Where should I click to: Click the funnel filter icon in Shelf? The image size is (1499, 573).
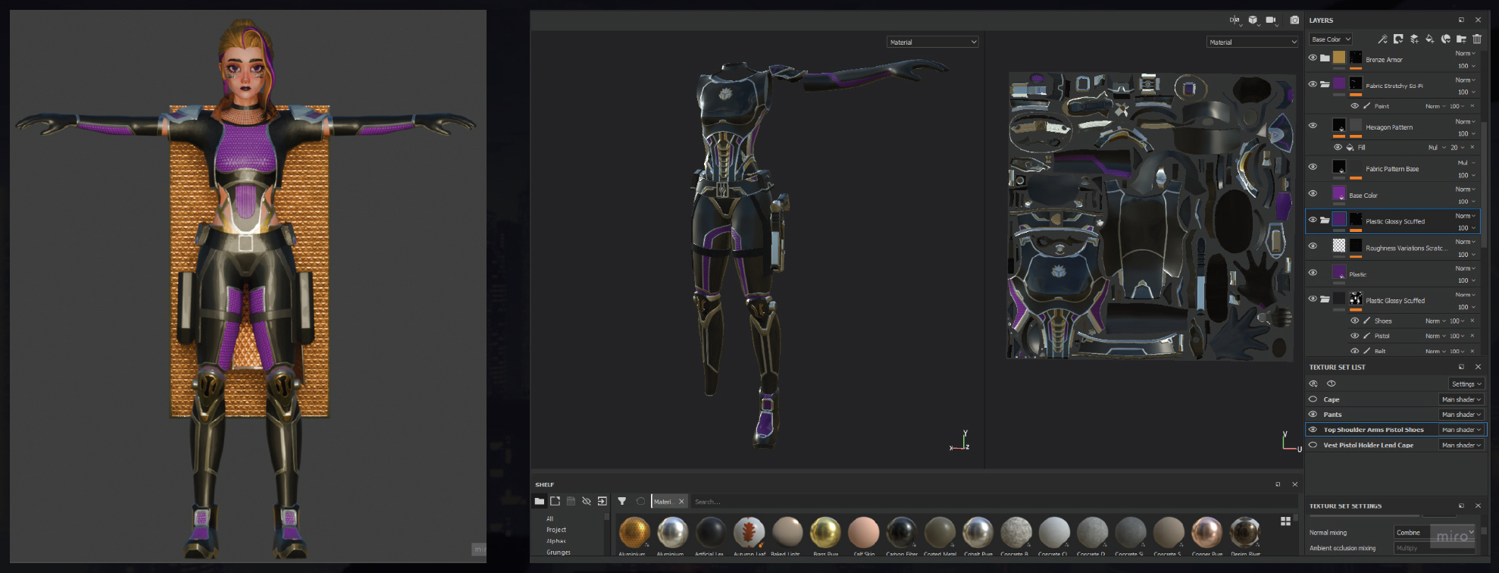[621, 501]
